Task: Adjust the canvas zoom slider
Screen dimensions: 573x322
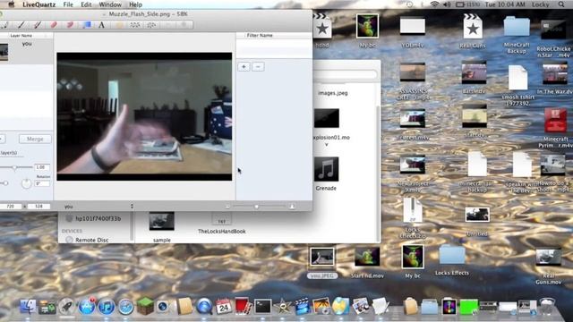Action: click(257, 207)
